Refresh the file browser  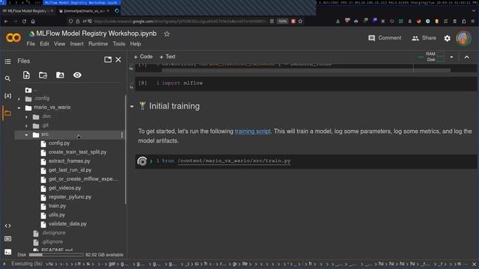43,75
